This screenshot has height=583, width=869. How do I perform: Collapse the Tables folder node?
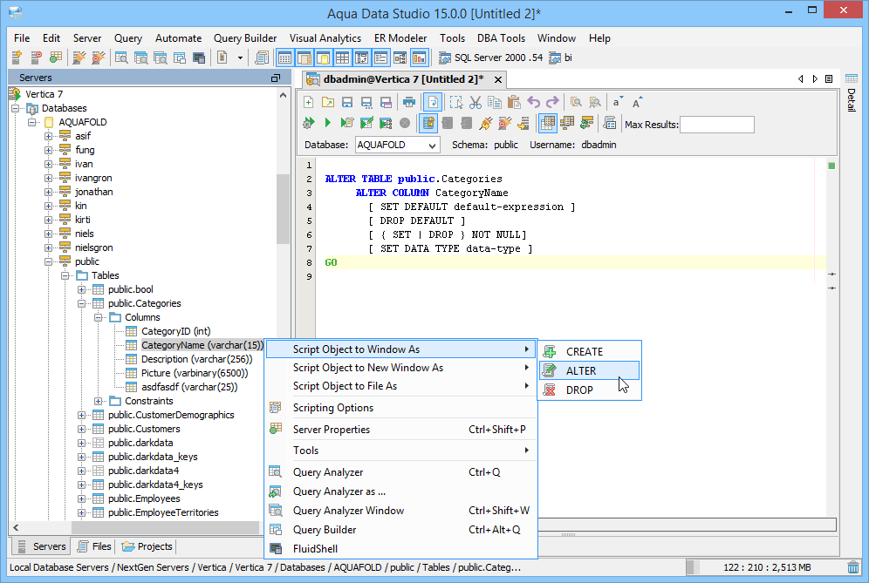[65, 275]
